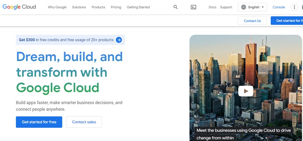Go to the Console

point(279,7)
